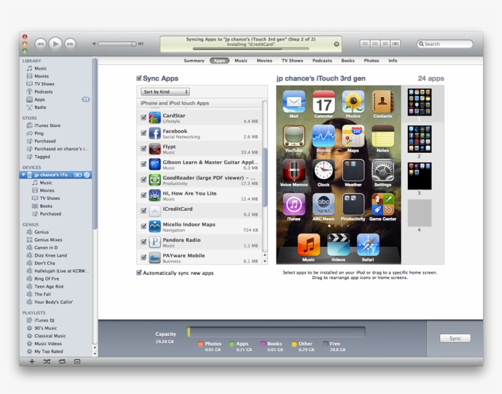
Task: Select home screen thumbnail 3
Action: tap(419, 176)
